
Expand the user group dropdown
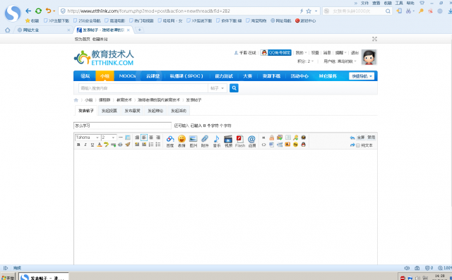[x=340, y=61]
